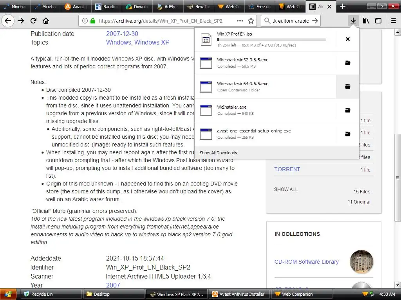This screenshot has height=300, width=401.
Task: Click the WcInstaller.exe file icon
Action: (x=206, y=110)
